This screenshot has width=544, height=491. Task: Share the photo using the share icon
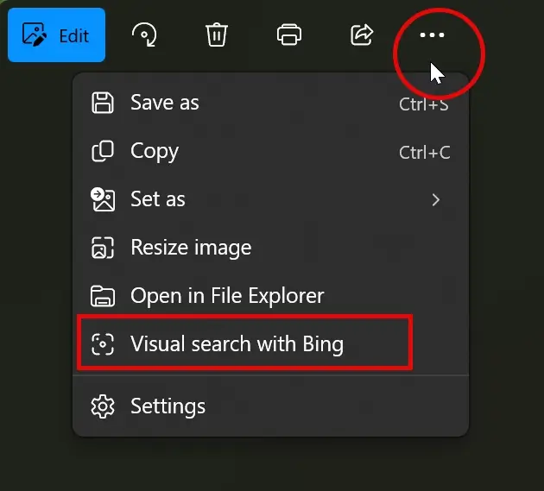[x=362, y=35]
